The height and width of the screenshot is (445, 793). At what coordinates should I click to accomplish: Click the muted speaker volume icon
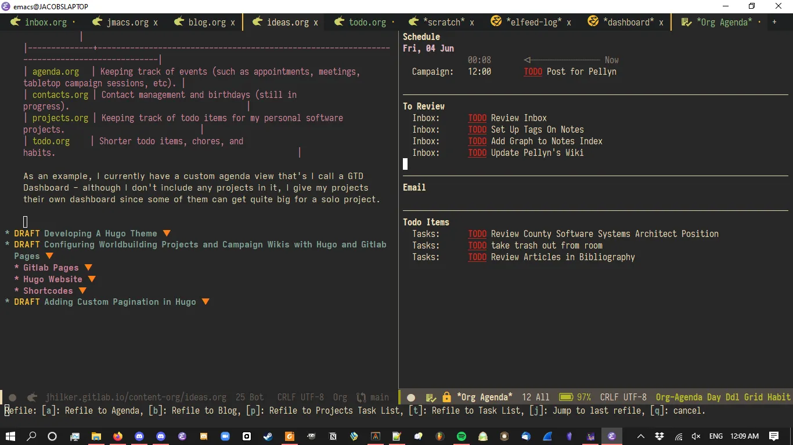click(696, 436)
